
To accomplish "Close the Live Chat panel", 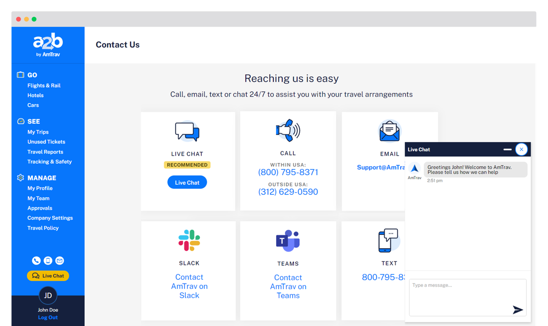I will pos(522,149).
